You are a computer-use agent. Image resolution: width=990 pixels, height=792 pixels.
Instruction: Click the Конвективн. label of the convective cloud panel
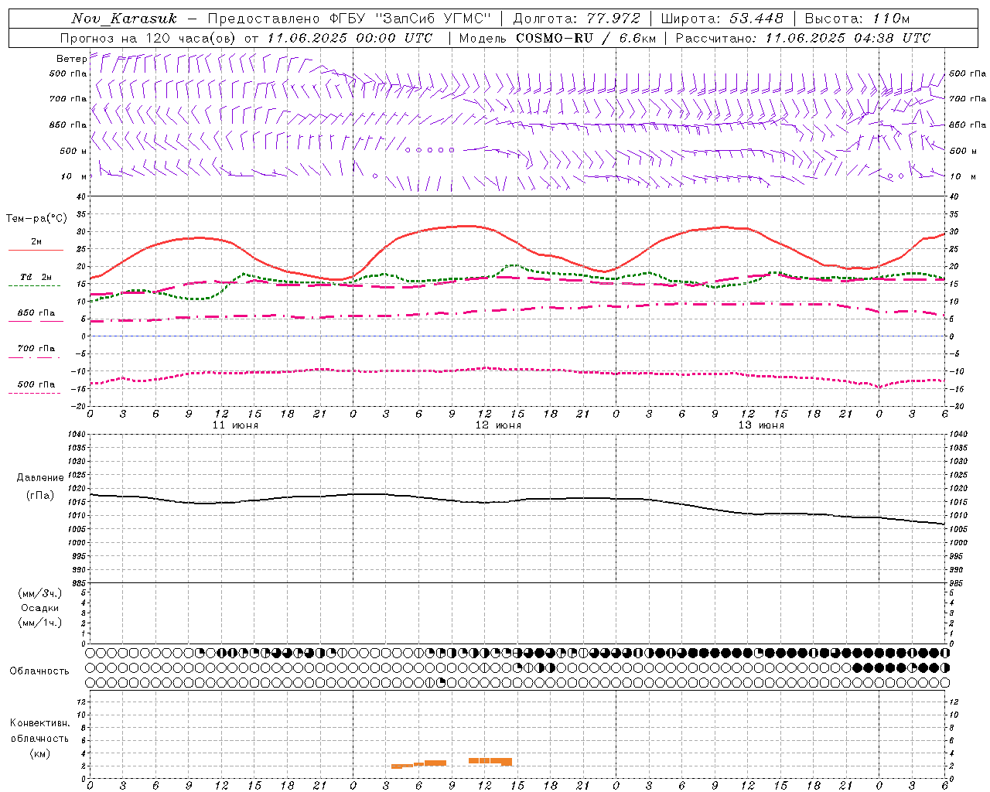39,723
